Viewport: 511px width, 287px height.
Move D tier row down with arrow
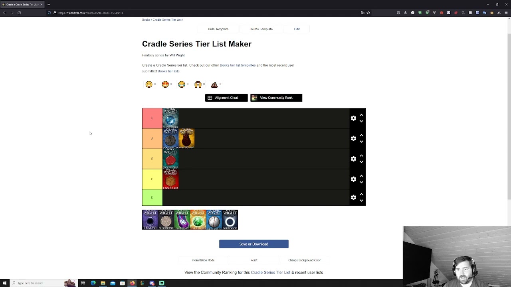point(361,201)
